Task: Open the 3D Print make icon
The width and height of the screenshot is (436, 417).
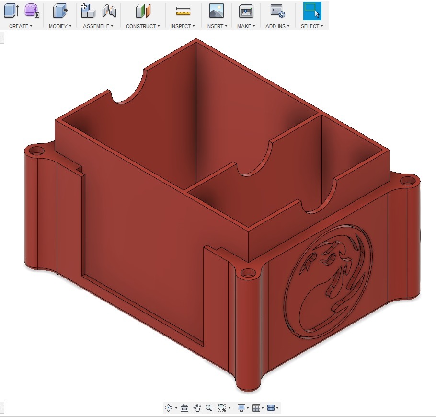Action: tap(246, 11)
